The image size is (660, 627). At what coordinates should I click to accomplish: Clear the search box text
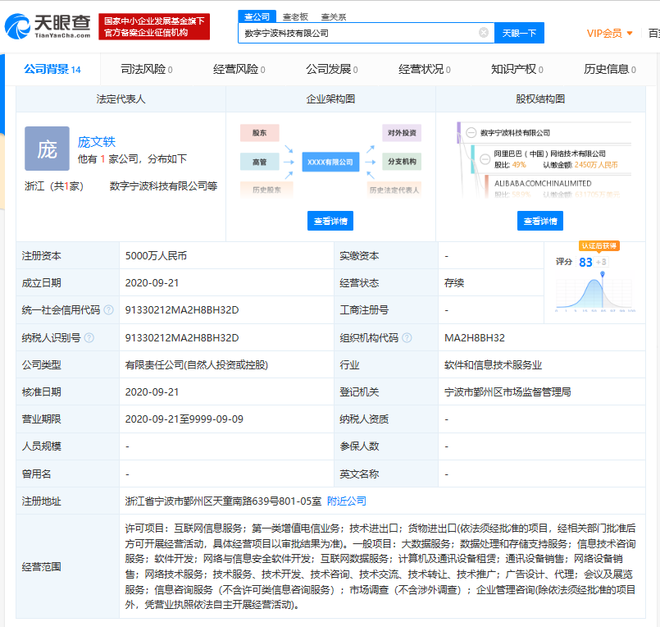[x=484, y=33]
